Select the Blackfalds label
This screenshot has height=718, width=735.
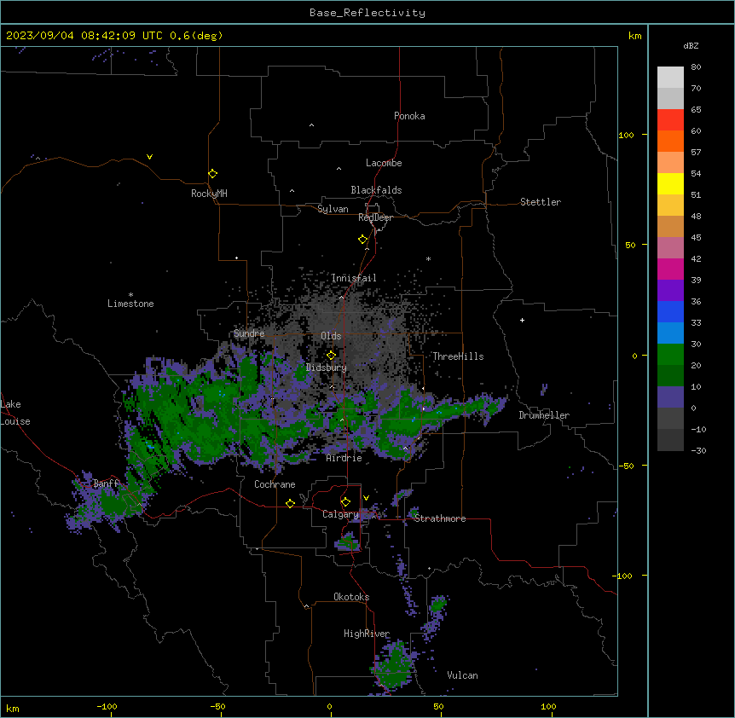tap(376, 190)
